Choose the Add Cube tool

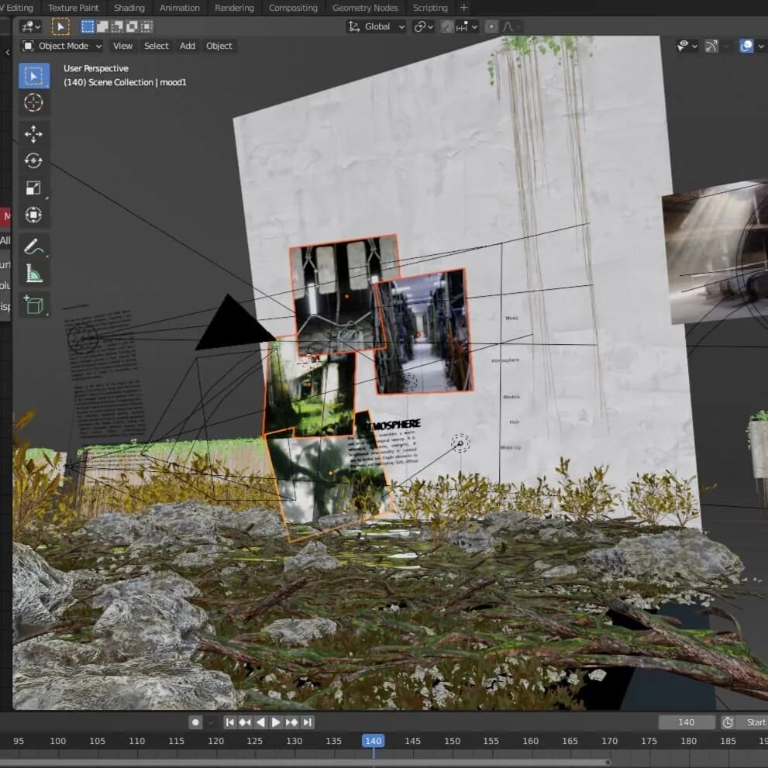[33, 305]
